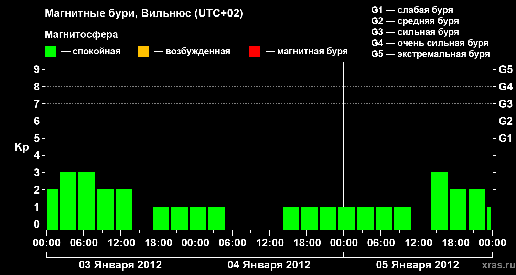Screen dimensions: 516x275
Task: Click the Kp axis value 7
Action: (x=37, y=104)
